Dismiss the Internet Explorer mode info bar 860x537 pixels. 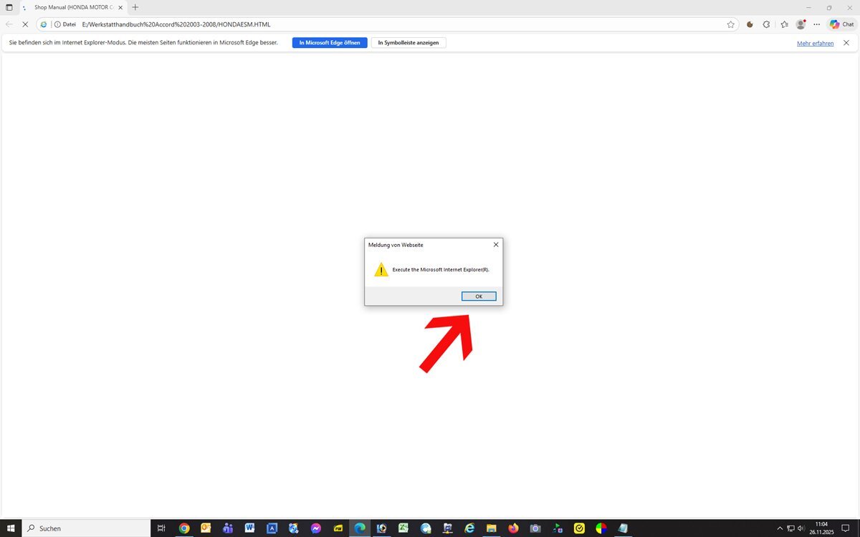(846, 43)
